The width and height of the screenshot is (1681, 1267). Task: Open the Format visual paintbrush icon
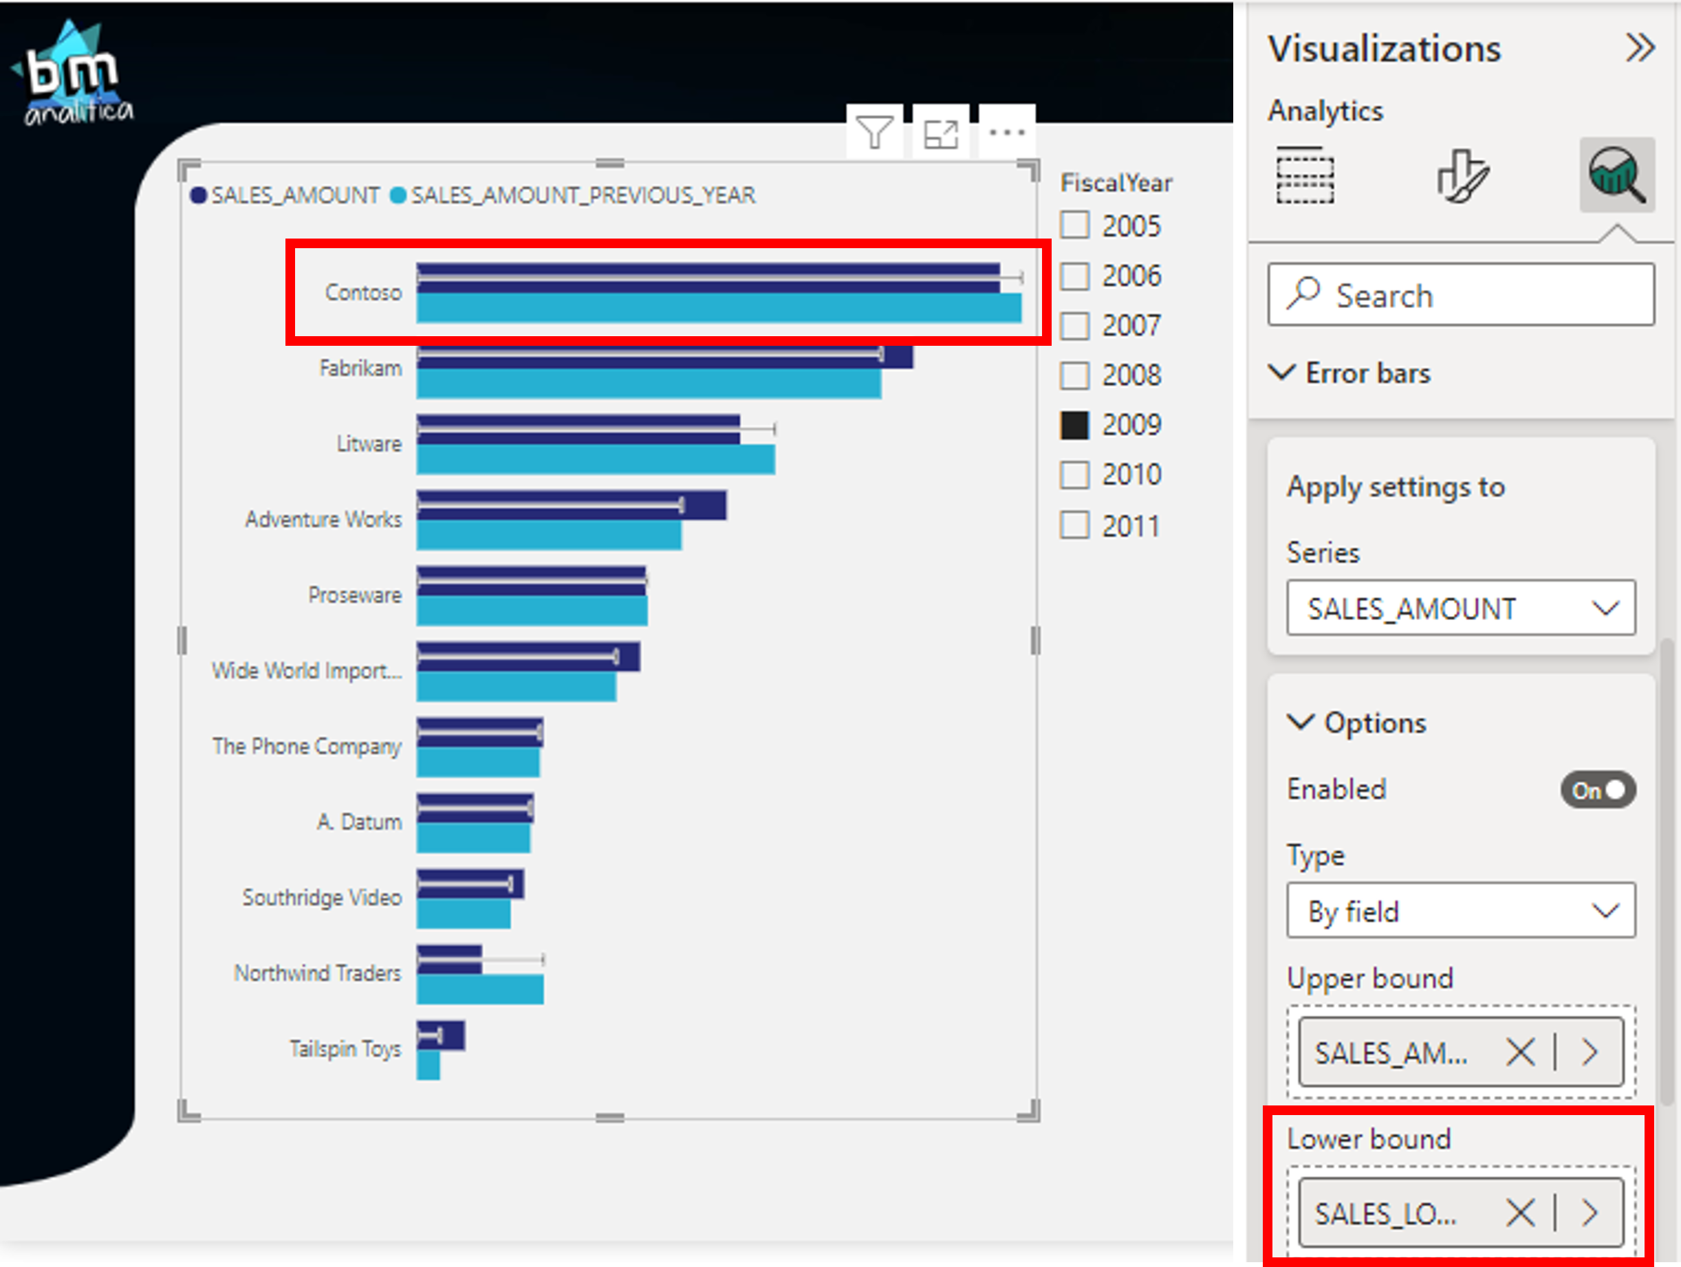(1462, 175)
